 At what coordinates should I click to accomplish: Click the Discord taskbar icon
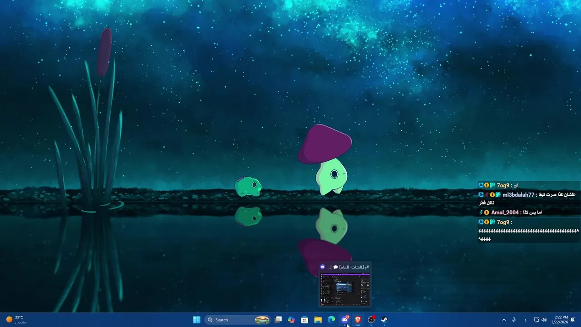[x=345, y=320]
